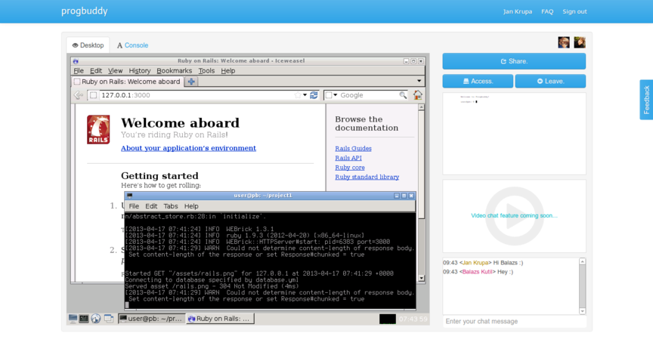This screenshot has width=653, height=358.
Task: Click the reload page icon
Action: click(x=314, y=95)
